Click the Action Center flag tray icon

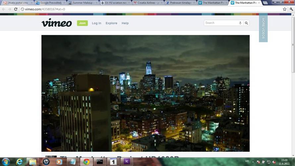click(258, 162)
